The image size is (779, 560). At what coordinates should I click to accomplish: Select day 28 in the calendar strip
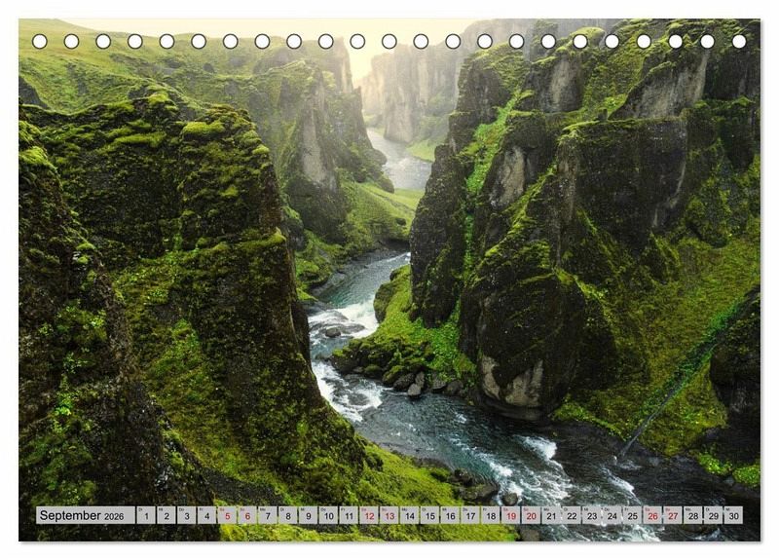(692, 515)
